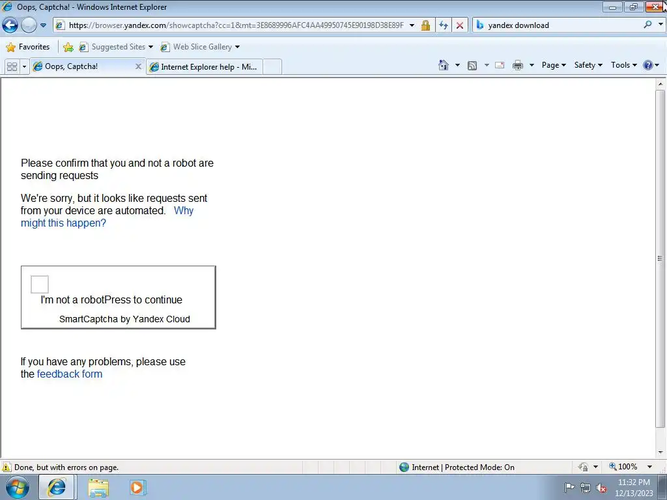Click 'SmartCaptcha by Yandex Cloud' text

coord(124,319)
